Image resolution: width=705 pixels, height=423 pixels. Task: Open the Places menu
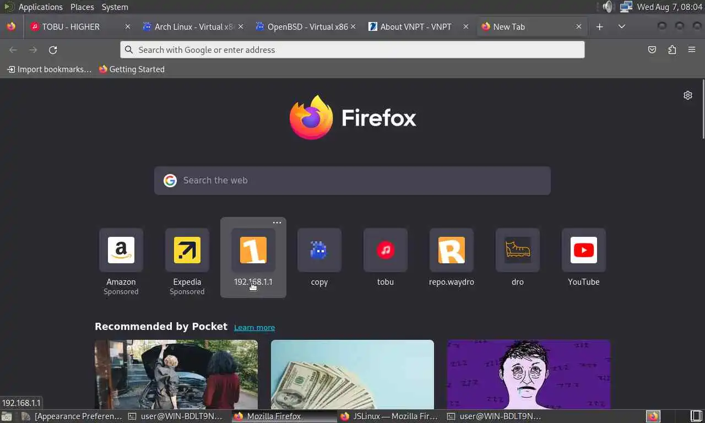pyautogui.click(x=82, y=7)
